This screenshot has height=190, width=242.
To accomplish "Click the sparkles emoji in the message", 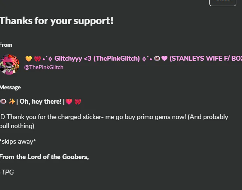I will pos(12,101).
